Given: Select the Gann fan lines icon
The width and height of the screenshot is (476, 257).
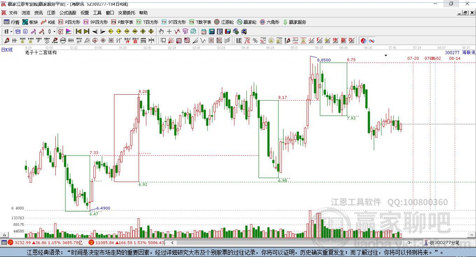Looking at the screenshot, I should pyautogui.click(x=171, y=41).
